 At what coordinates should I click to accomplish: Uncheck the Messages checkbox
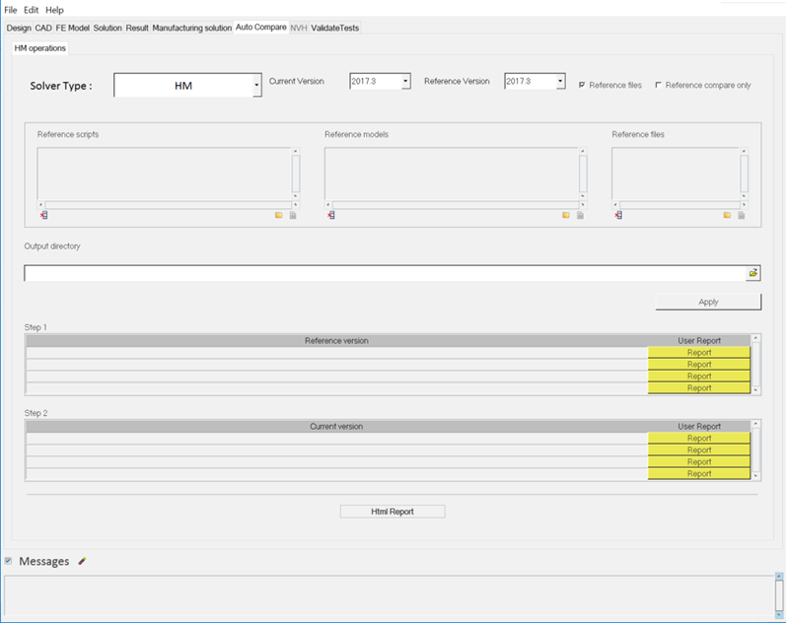(x=9, y=561)
